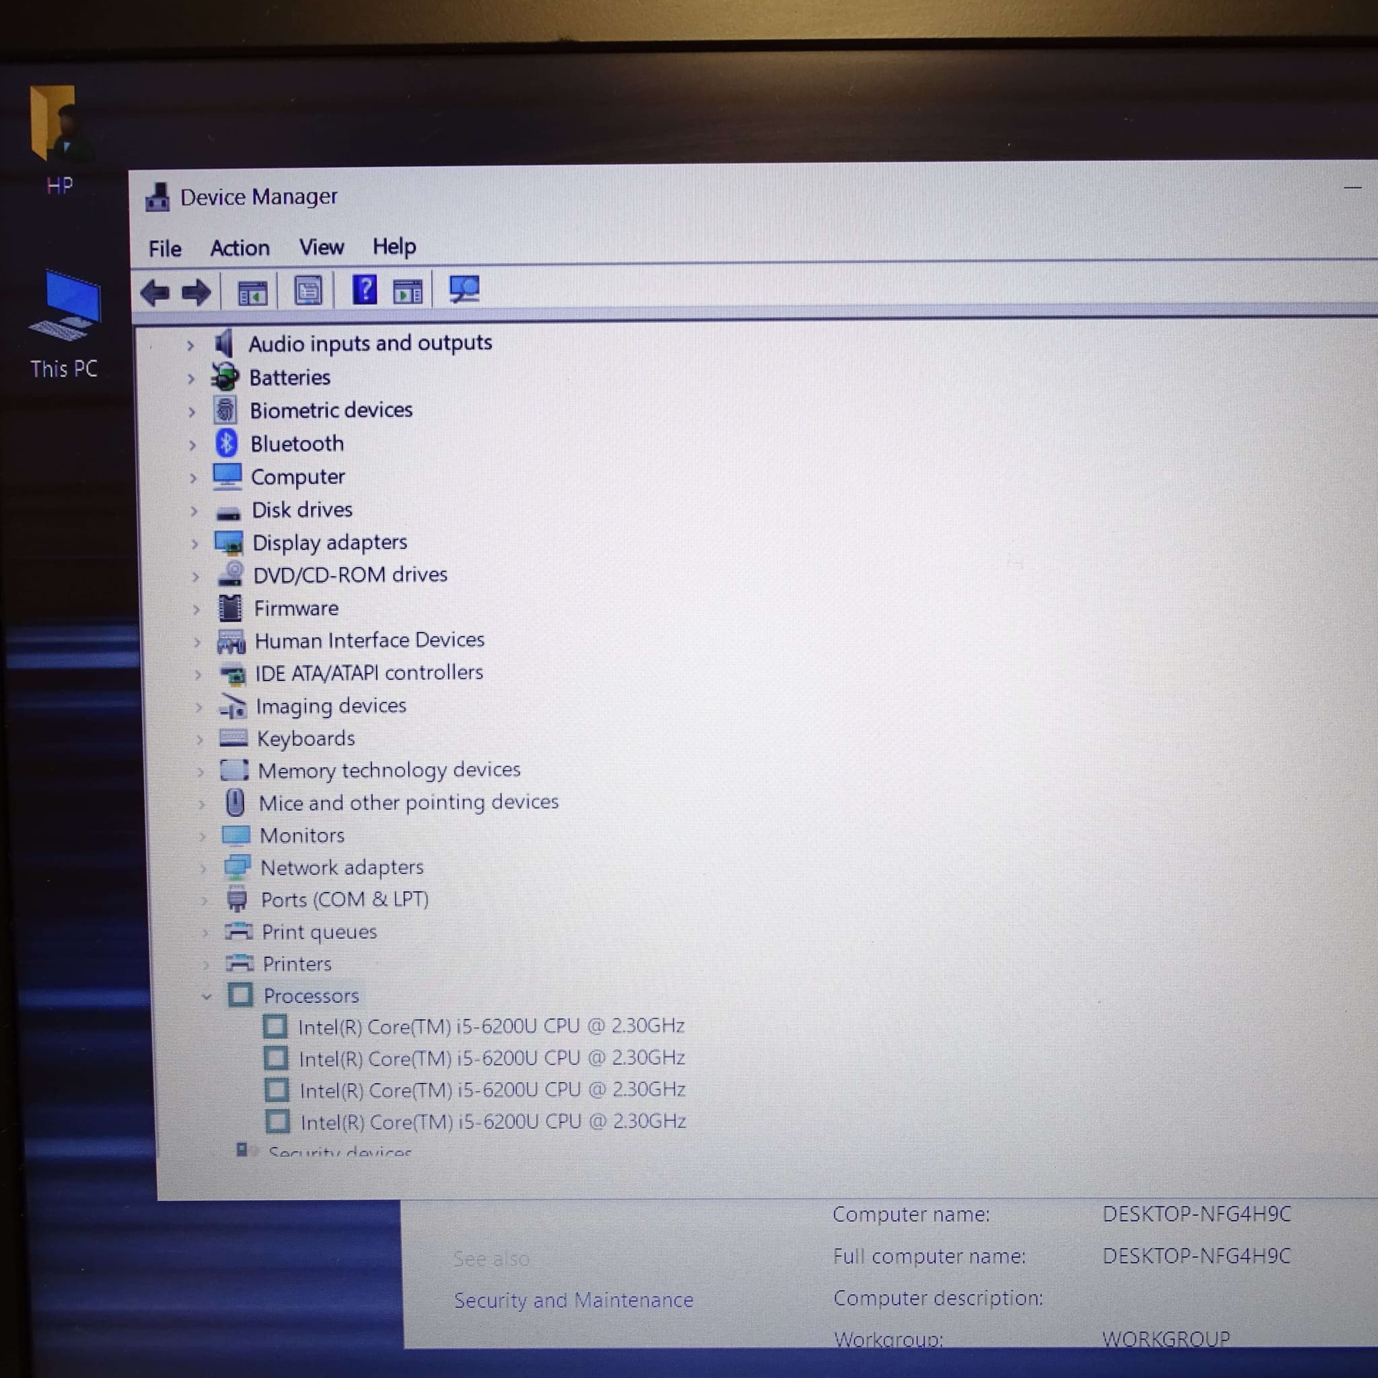This screenshot has width=1378, height=1378.
Task: Click the Batteries category icon
Action: pyautogui.click(x=225, y=377)
